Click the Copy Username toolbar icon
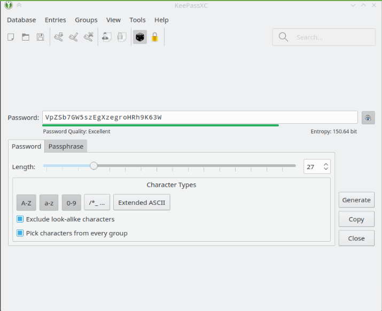 pyautogui.click(x=106, y=37)
